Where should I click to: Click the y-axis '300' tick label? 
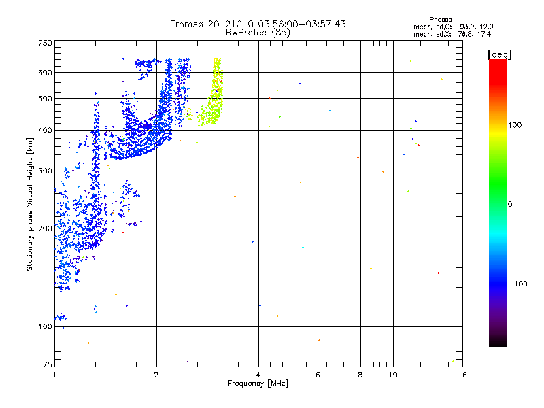click(45, 171)
